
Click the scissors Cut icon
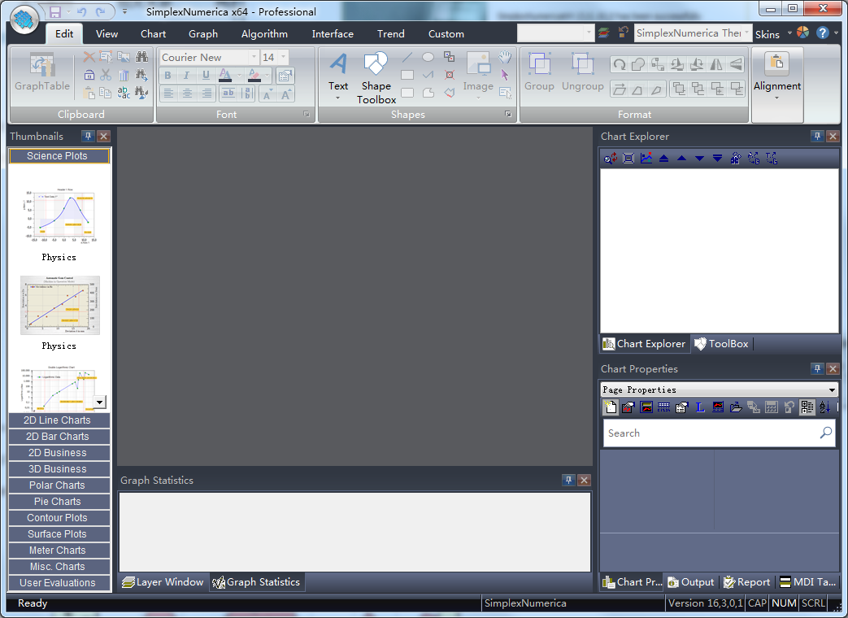106,75
